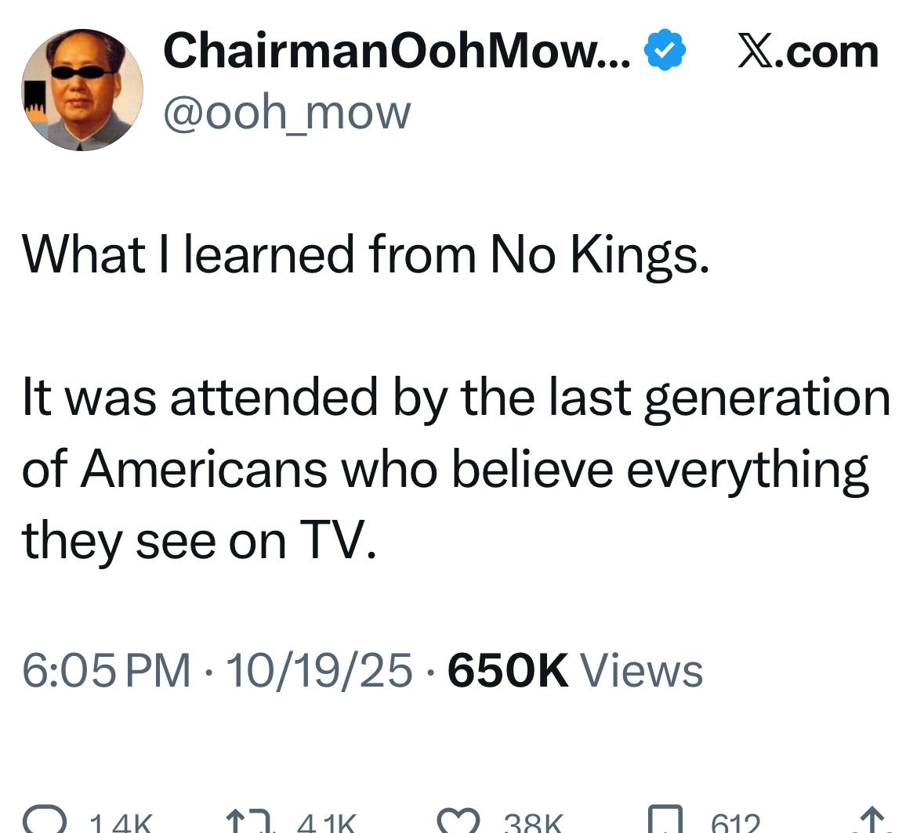The width and height of the screenshot is (924, 833).
Task: Click the 1.4K replies count
Action: point(120,822)
